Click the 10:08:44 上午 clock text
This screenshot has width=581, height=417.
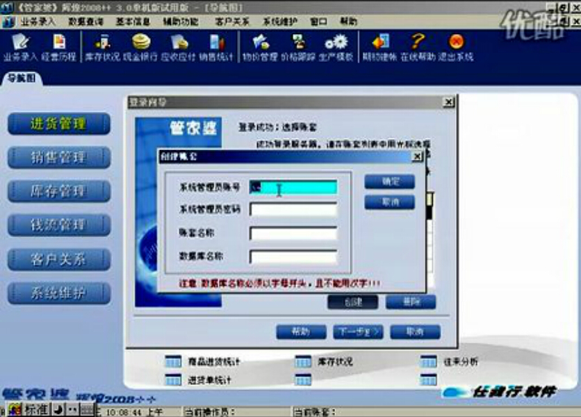tap(134, 412)
